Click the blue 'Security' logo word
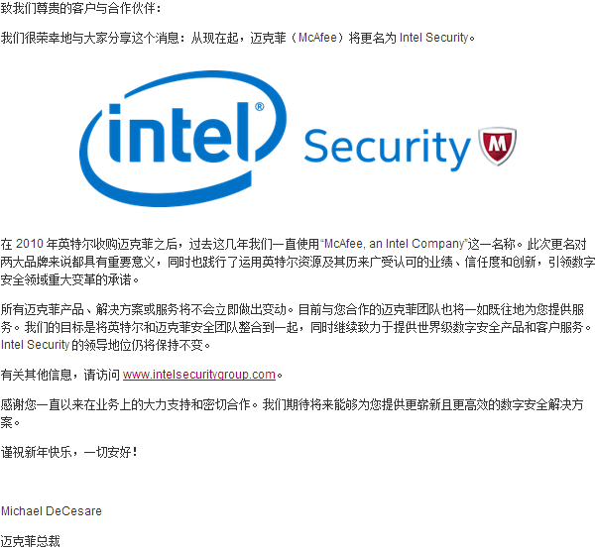595x550 pixels. [x=387, y=149]
